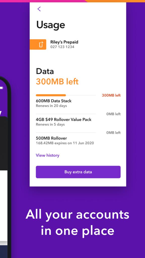
Task: Tap Renews in 20 days text
Action: [x=51, y=106]
